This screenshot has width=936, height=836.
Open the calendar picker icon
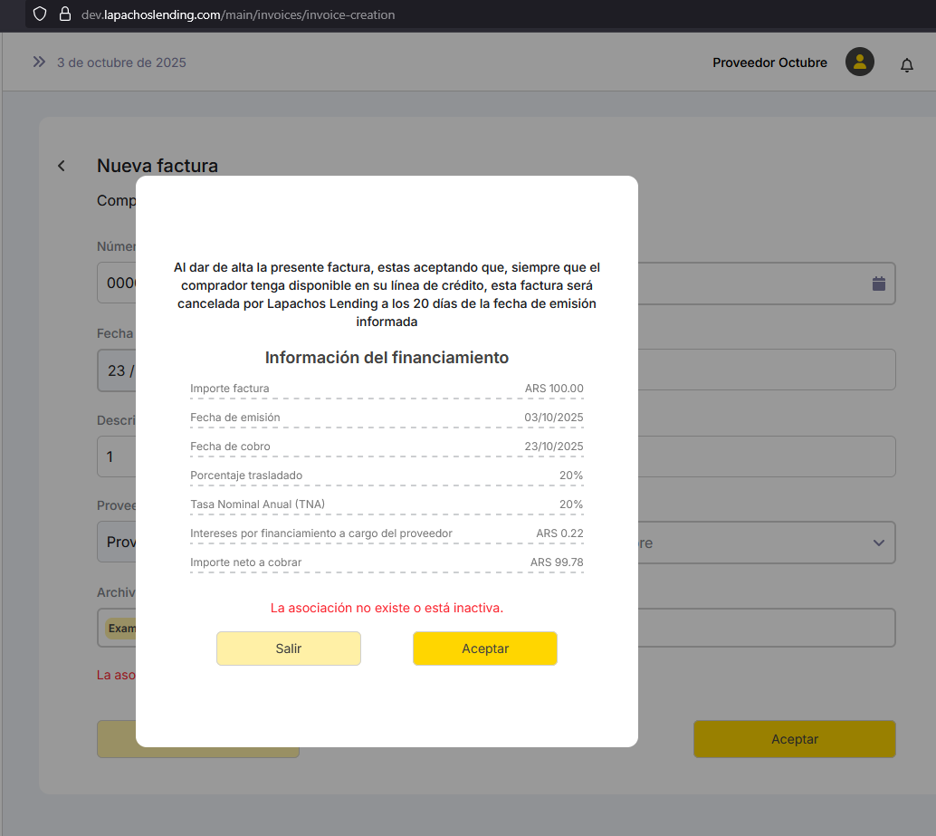(878, 283)
